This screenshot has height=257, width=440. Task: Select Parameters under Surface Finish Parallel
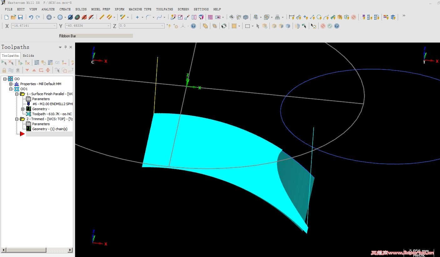[x=41, y=99]
